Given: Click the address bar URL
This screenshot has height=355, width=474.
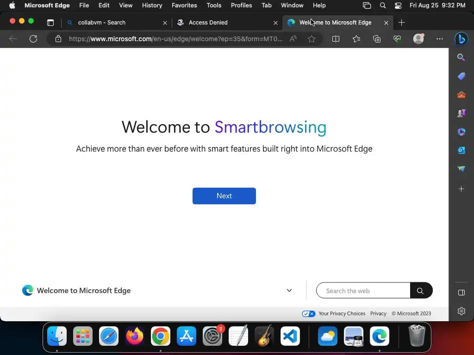Looking at the screenshot, I should point(175,39).
